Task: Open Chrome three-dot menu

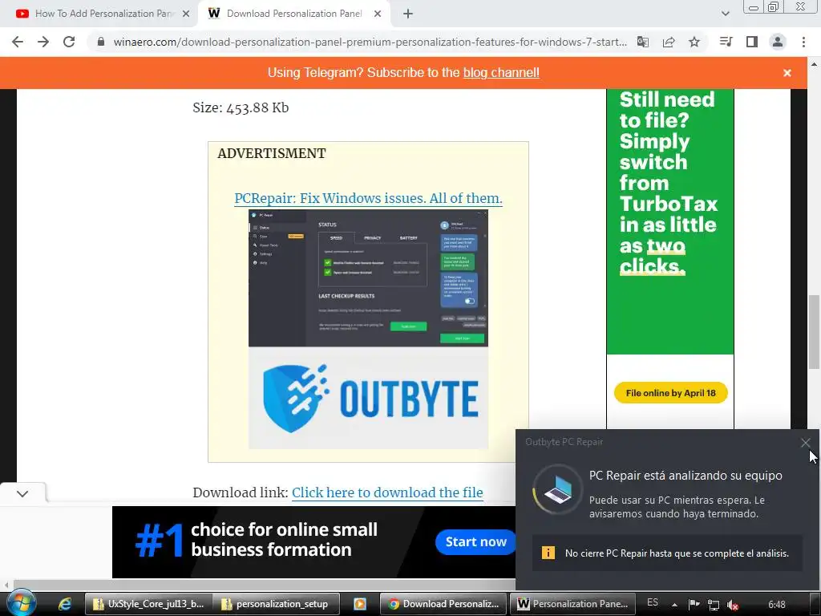Action: [x=803, y=42]
